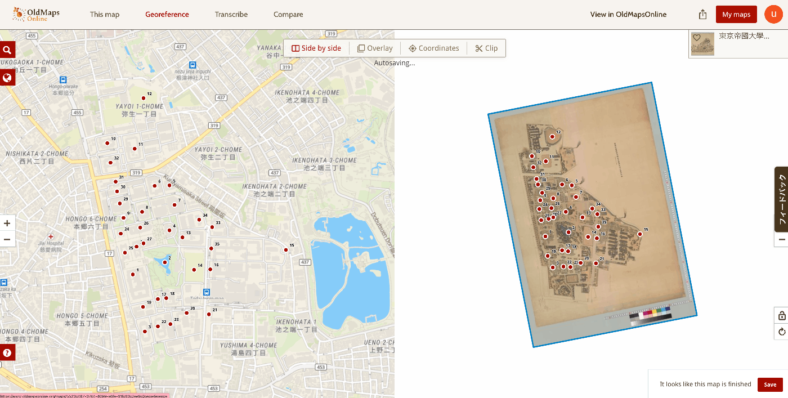Click the Hongo-oiwake bus stop icon
The width and height of the screenshot is (788, 398).
click(x=63, y=80)
